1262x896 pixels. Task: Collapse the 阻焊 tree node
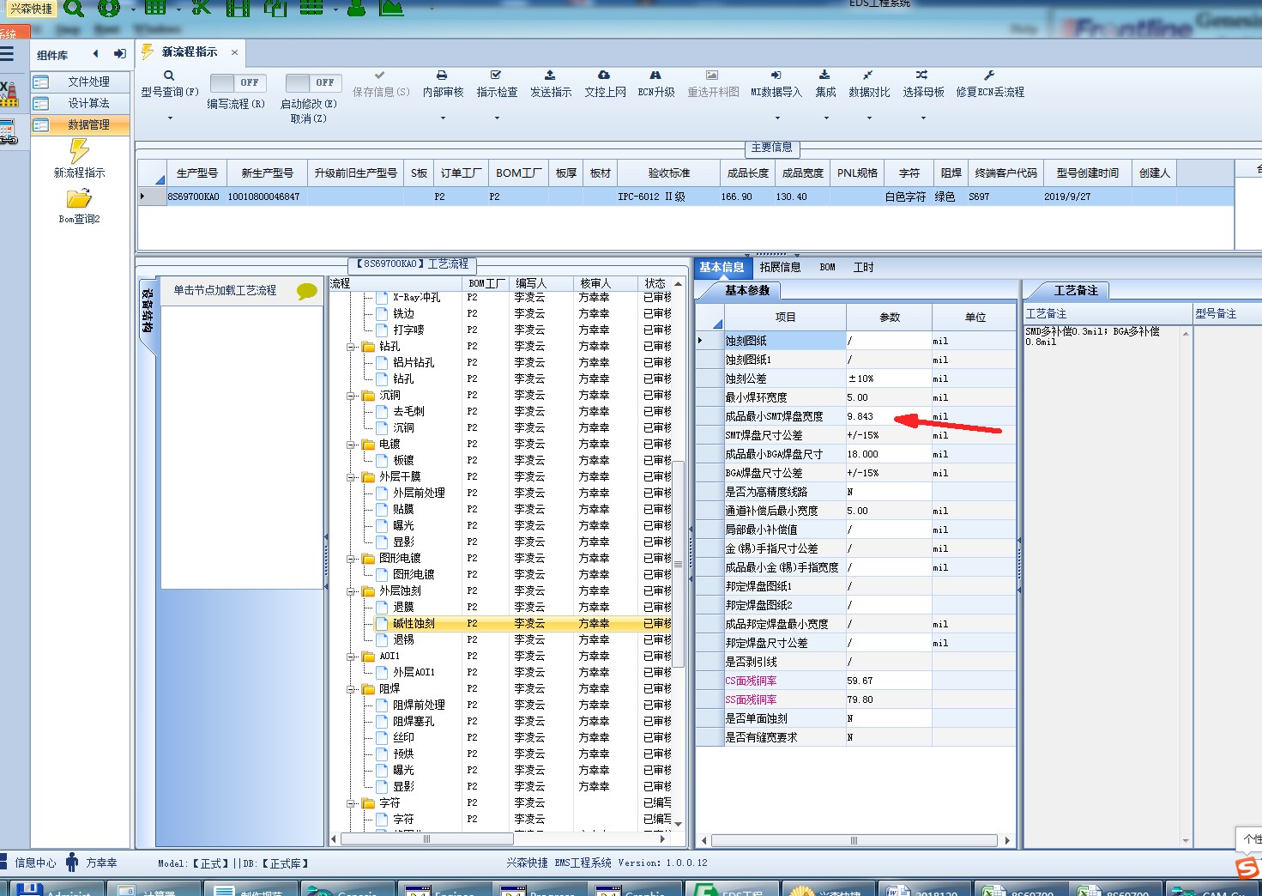tap(351, 689)
